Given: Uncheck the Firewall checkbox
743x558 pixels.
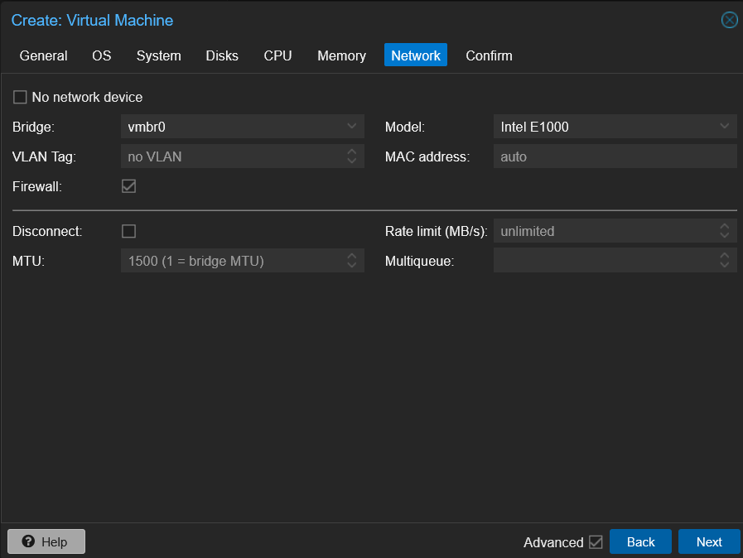Looking at the screenshot, I should (x=128, y=186).
